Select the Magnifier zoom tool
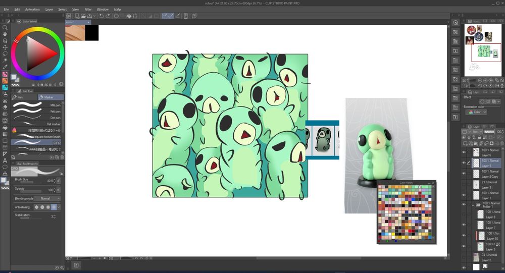The height and width of the screenshot is (273, 505). point(5,27)
